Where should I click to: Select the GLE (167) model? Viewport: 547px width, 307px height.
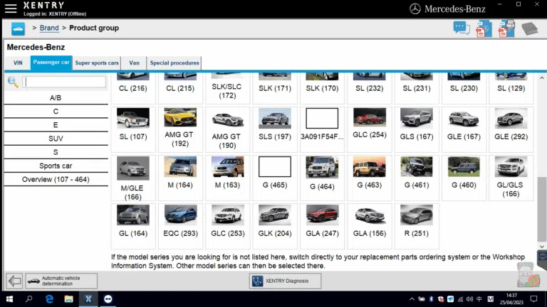464,129
